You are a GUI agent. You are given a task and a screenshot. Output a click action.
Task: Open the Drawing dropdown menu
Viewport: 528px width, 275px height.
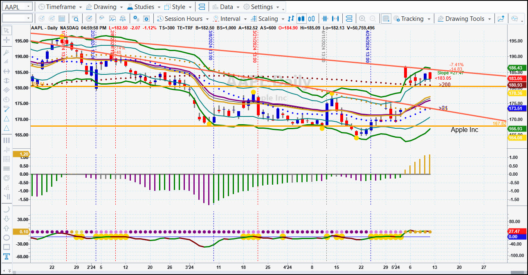click(104, 7)
